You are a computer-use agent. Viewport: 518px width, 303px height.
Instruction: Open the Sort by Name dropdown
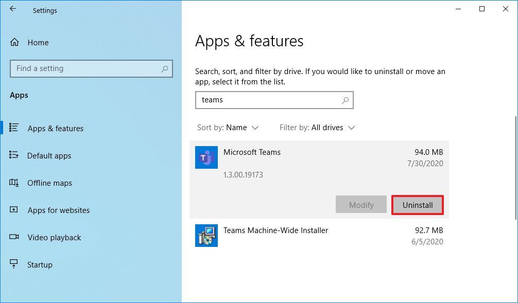(228, 127)
